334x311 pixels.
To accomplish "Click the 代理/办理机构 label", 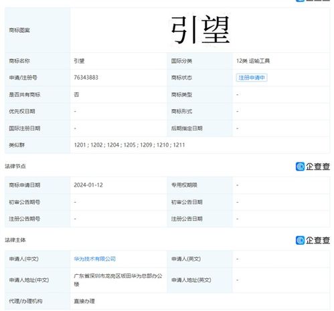I will point(25,301).
